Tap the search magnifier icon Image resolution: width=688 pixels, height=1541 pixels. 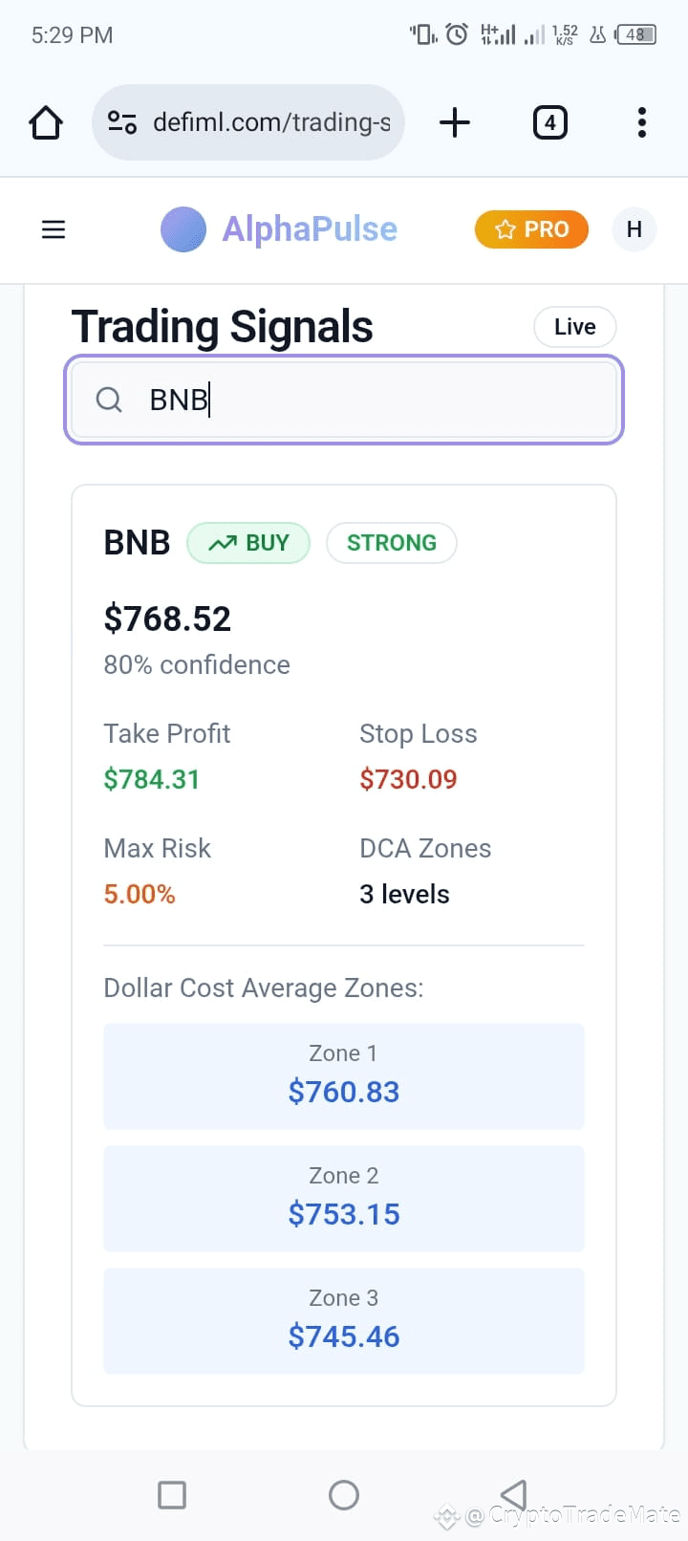coord(109,400)
